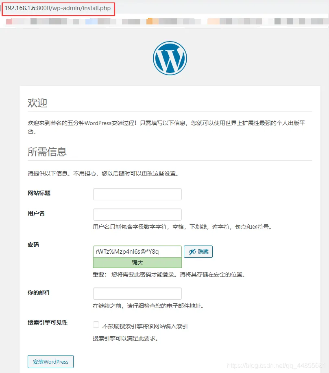
Task: Click the 密码 label
Action: pos(33,245)
